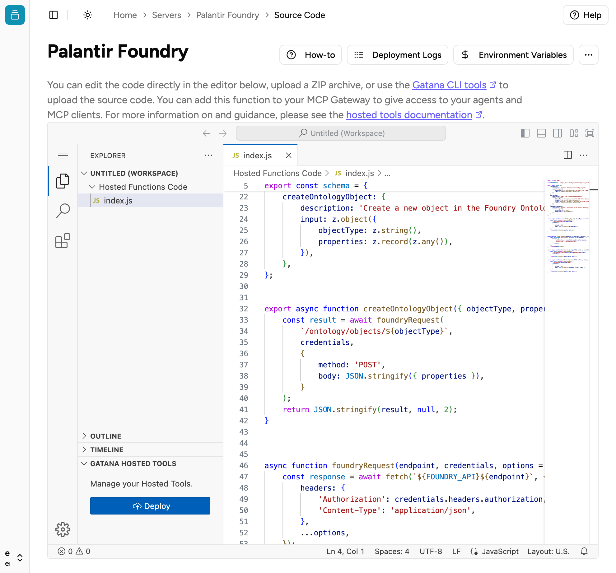Viewport: 616px width, 573px height.
Task: Expand the TIMELINE section
Action: point(107,450)
